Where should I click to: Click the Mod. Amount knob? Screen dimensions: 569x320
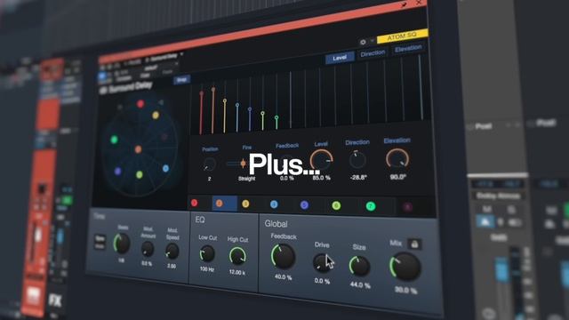coord(148,249)
